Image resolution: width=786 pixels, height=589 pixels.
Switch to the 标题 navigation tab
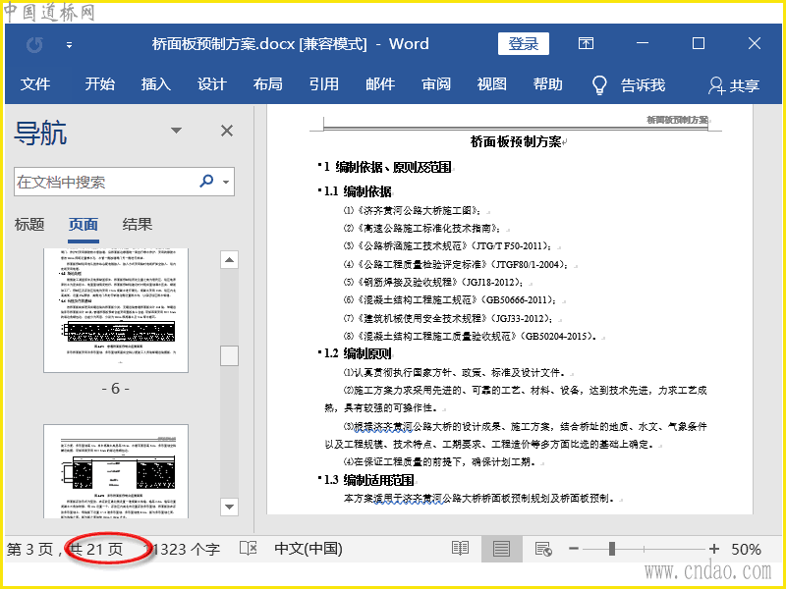(x=29, y=224)
